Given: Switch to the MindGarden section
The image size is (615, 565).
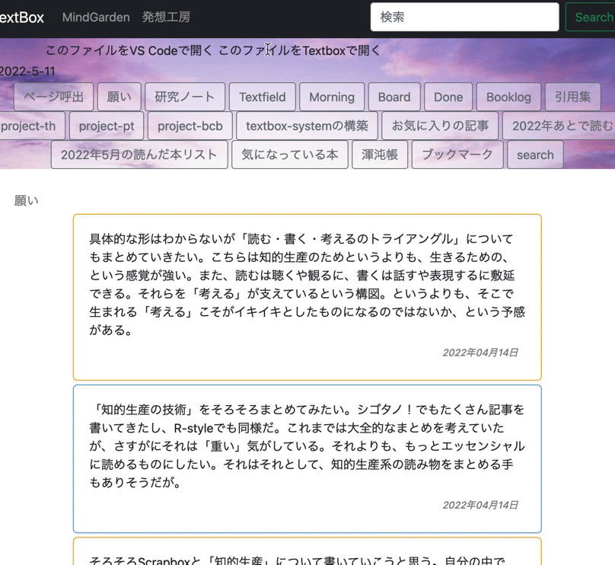Looking at the screenshot, I should pyautogui.click(x=95, y=16).
